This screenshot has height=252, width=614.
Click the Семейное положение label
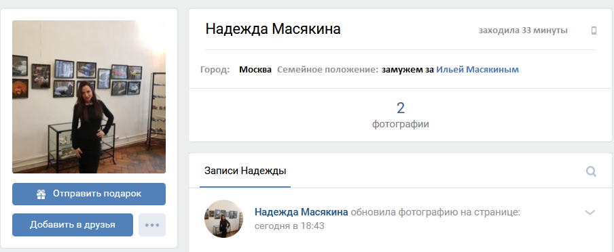[x=328, y=70]
